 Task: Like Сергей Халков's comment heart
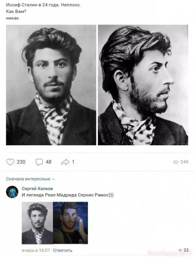[x=180, y=250]
